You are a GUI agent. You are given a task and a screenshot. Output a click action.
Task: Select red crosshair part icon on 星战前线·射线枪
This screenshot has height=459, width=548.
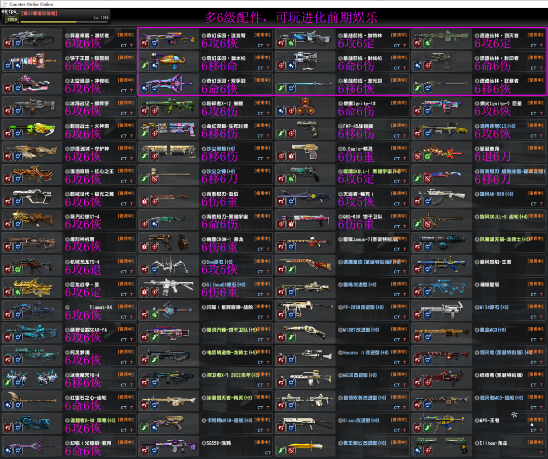point(281,66)
